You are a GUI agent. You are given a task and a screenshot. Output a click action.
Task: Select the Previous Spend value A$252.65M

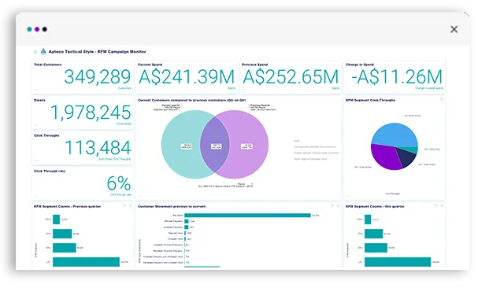(x=291, y=77)
